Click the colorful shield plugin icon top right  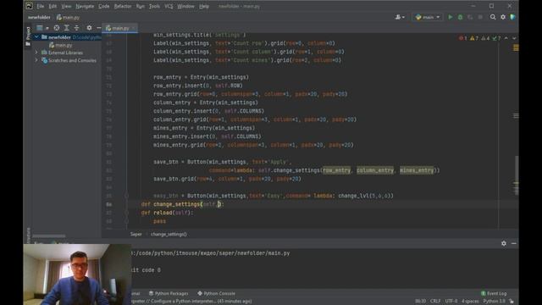pyautogui.click(x=513, y=17)
